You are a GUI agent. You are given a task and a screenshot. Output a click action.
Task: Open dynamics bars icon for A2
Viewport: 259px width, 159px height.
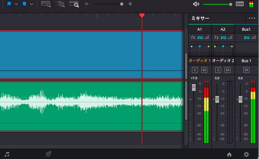[x=230, y=37]
